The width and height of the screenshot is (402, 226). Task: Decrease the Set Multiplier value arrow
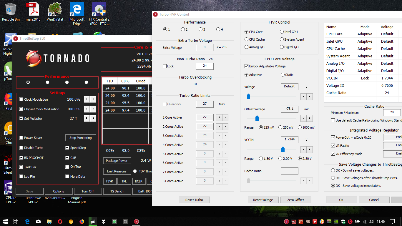point(87,119)
